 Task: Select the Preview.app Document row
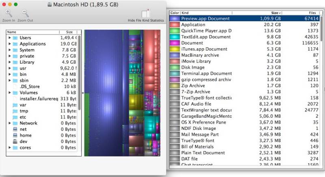(x=205, y=18)
